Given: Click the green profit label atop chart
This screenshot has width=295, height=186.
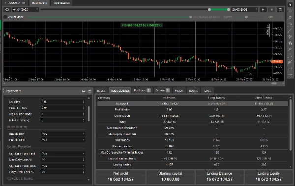Looking at the screenshot, I should click(x=142, y=25).
